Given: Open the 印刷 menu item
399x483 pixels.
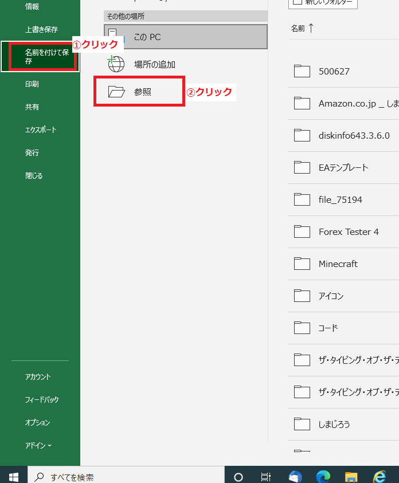Looking at the screenshot, I should [x=32, y=84].
